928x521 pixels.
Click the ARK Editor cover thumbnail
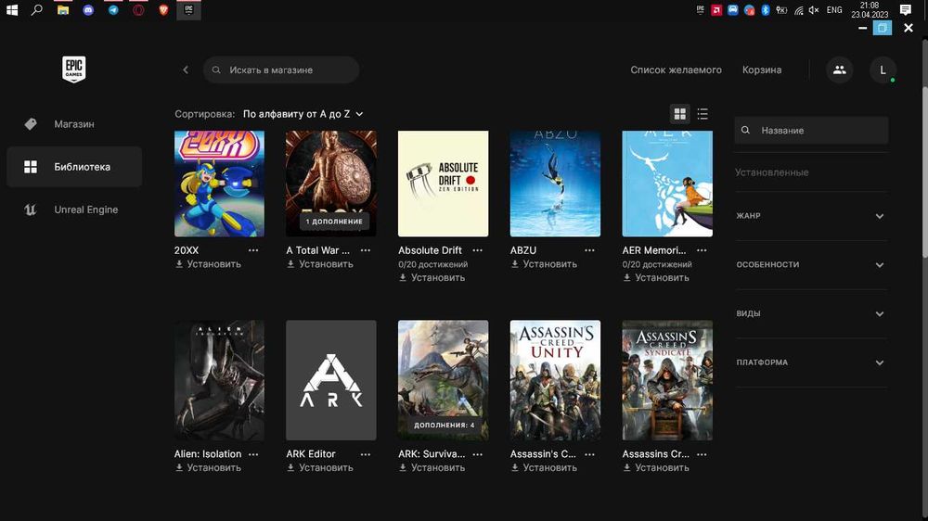pos(331,380)
